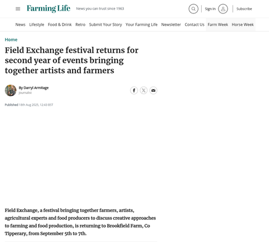Switch to the Farm Week tab
The height and width of the screenshot is (247, 269).
(218, 25)
